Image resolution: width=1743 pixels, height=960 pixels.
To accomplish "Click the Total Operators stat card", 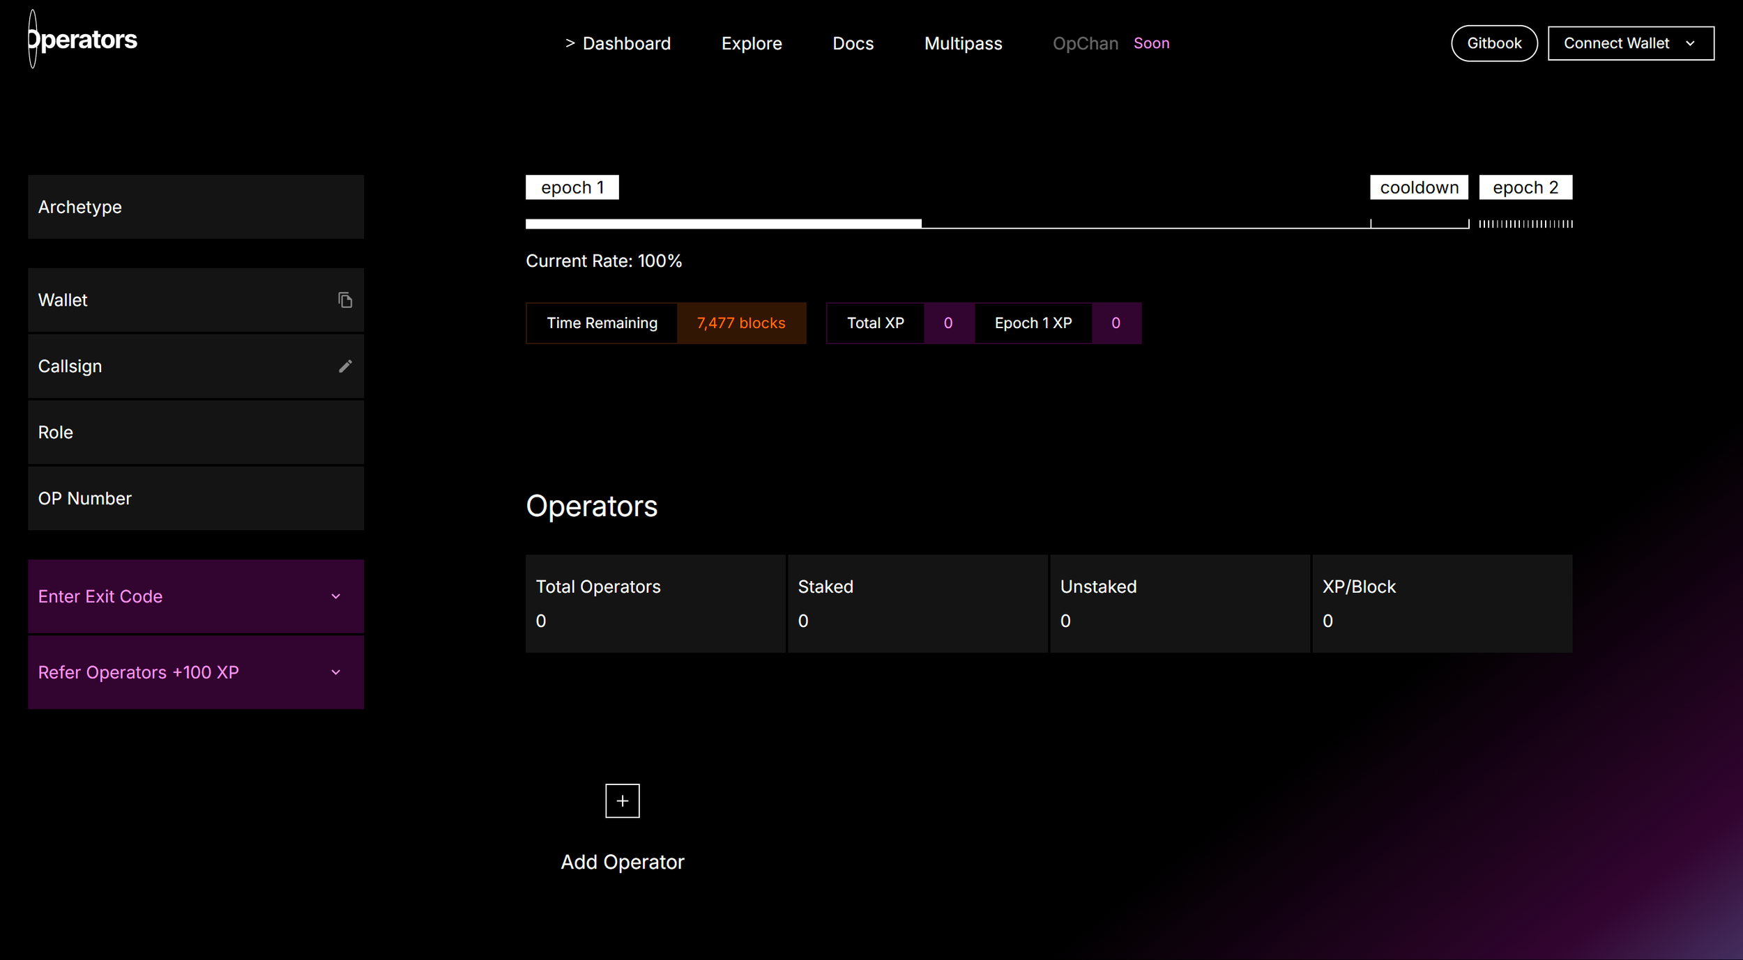I will coord(655,603).
